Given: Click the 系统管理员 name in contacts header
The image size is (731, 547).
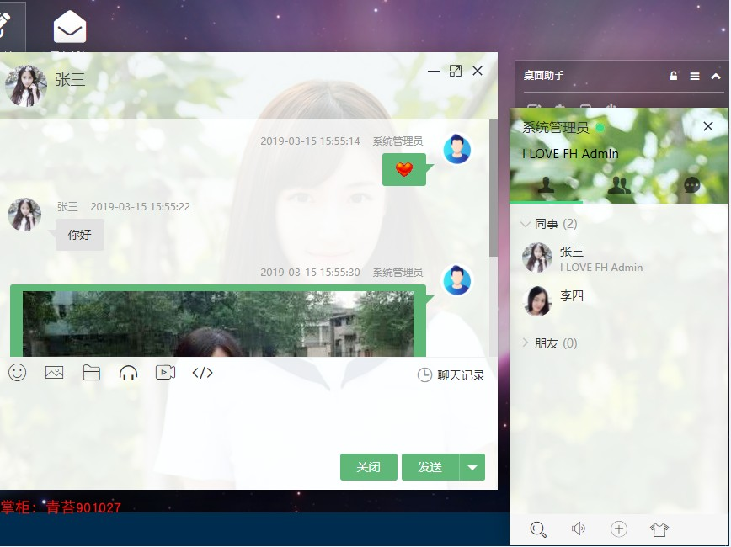Looking at the screenshot, I should pos(555,128).
